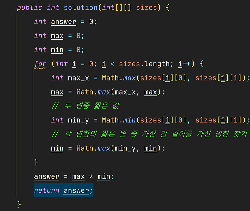This screenshot has width=250, height=211.
Task: Click "max" in the int max = 0 line
Action: pyautogui.click(x=57, y=36)
